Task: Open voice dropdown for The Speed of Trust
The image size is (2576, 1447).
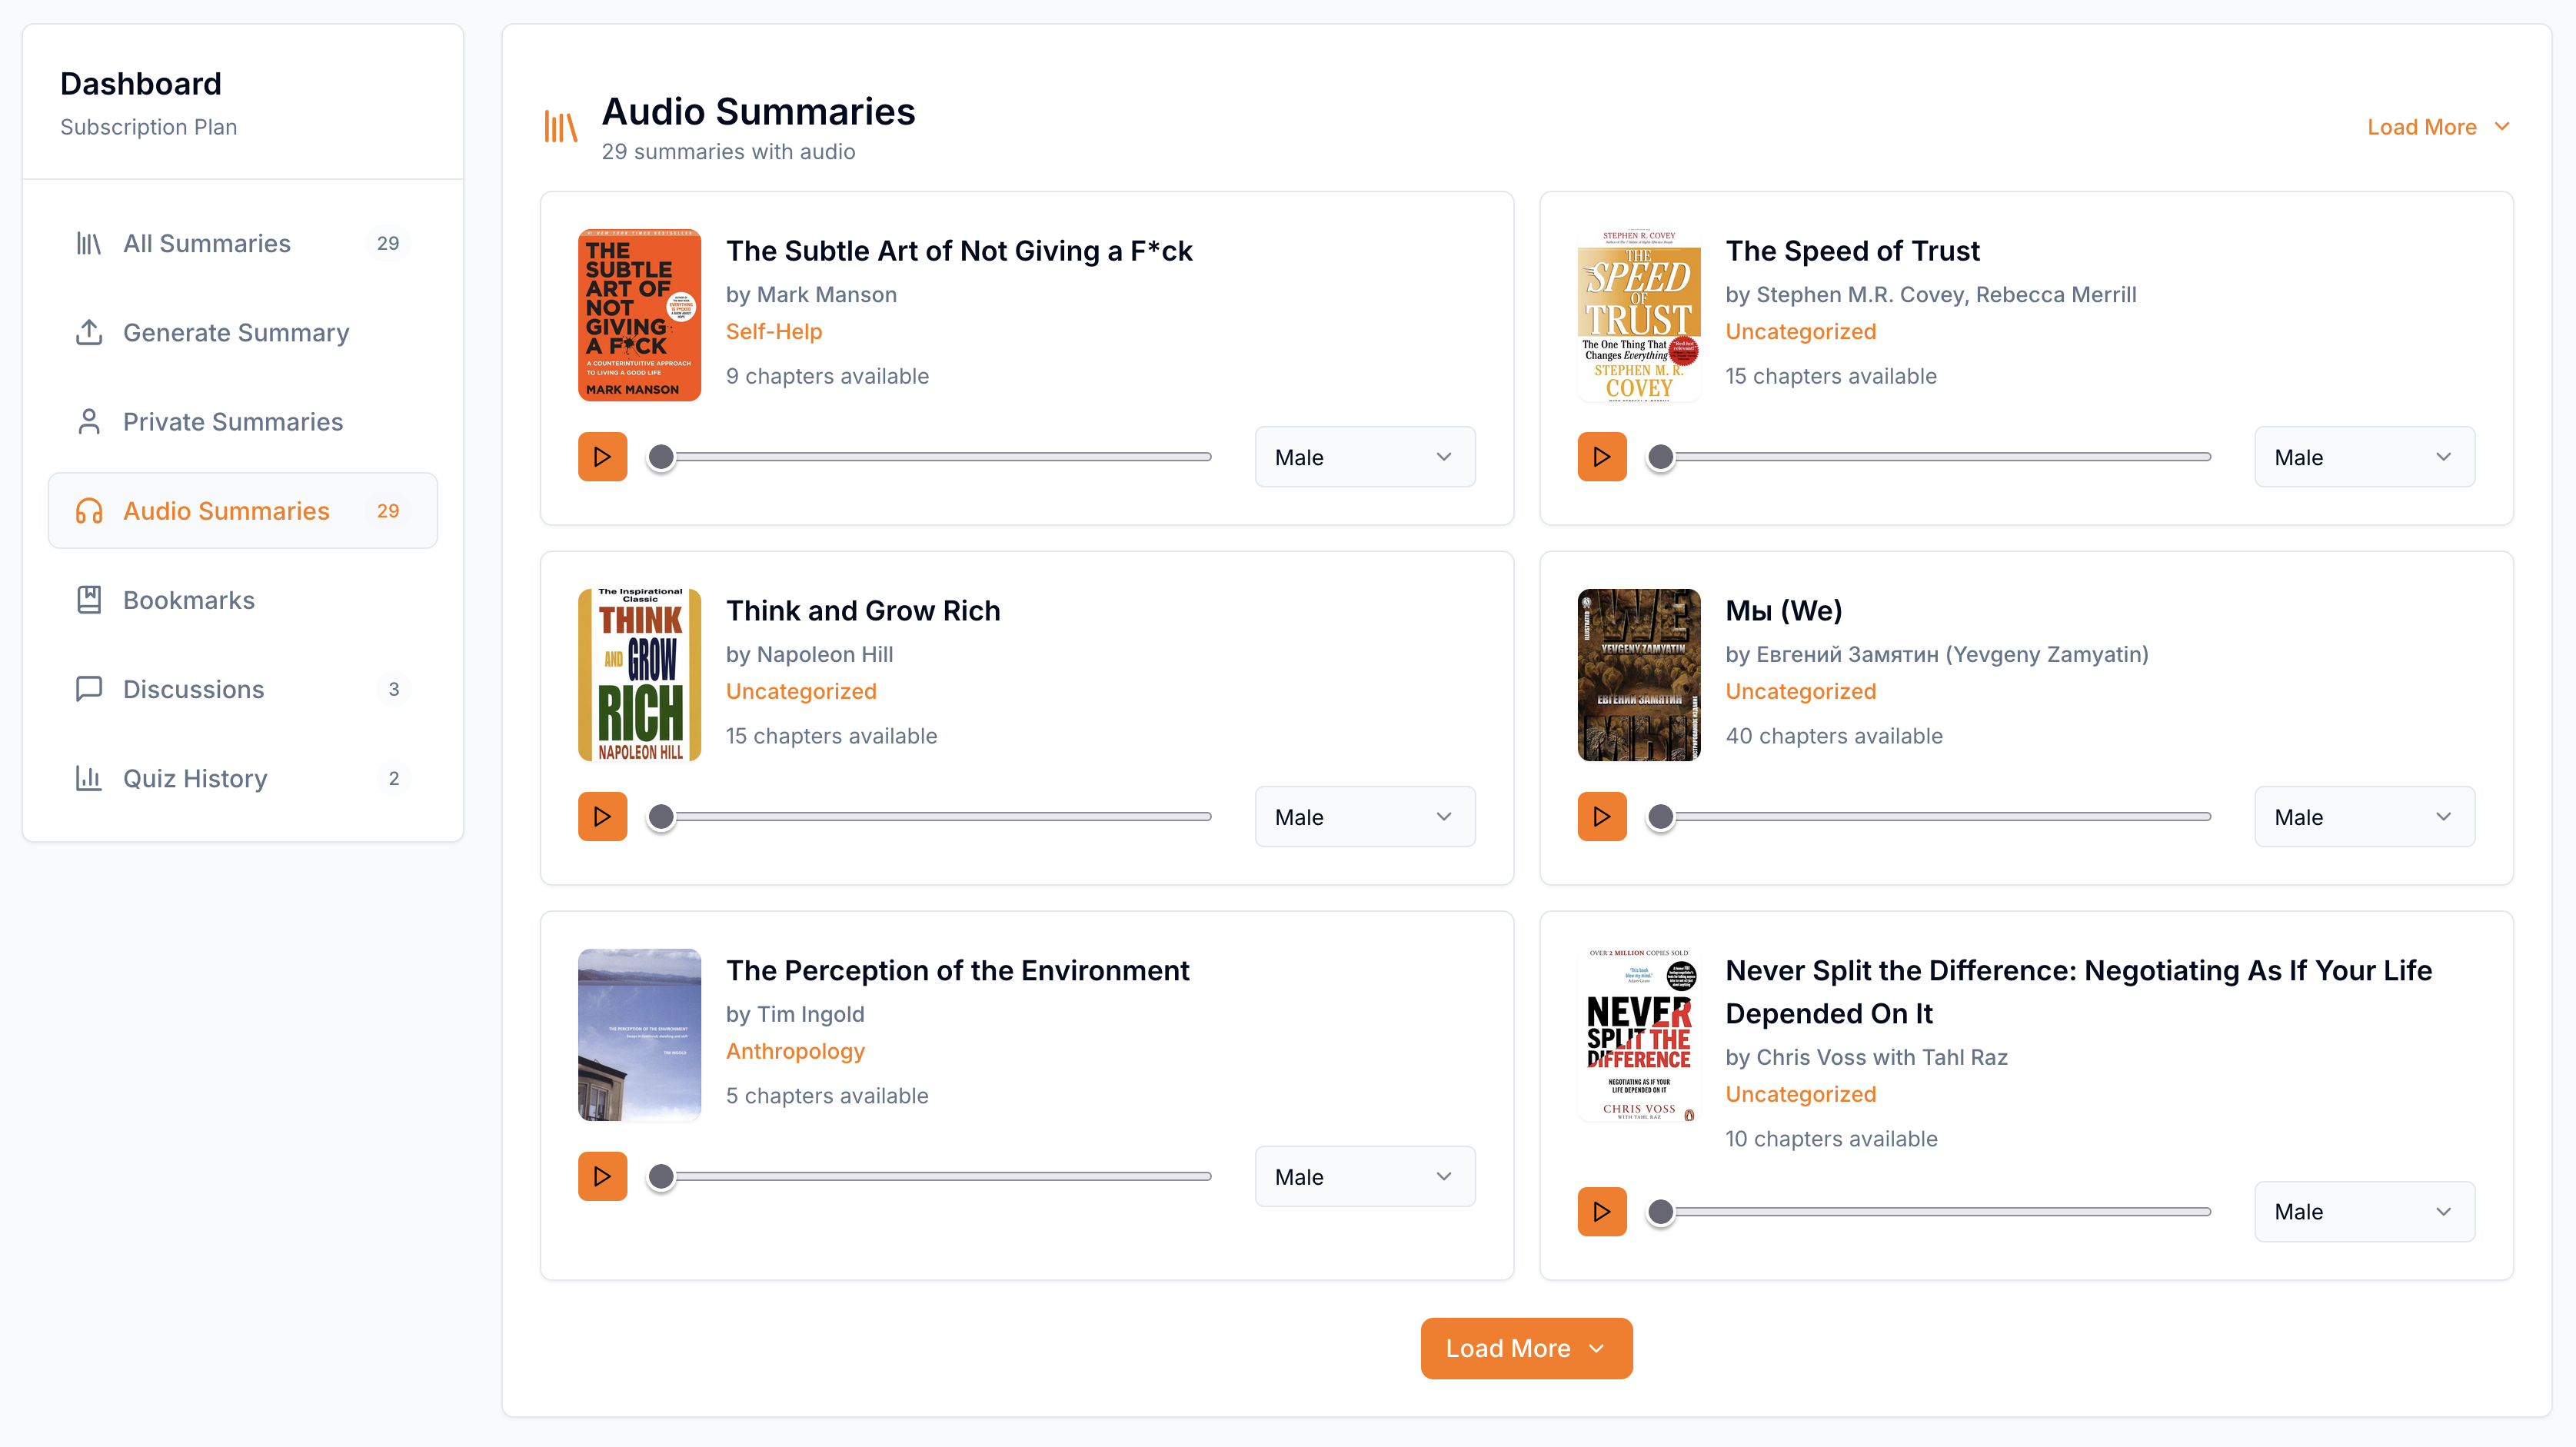Action: tap(2363, 457)
